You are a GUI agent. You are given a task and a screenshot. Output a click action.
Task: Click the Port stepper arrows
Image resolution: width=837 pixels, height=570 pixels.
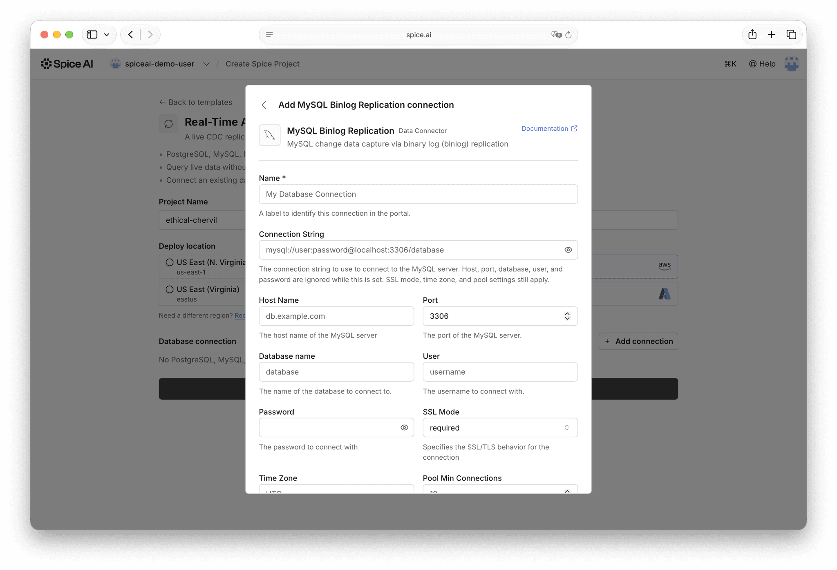(x=567, y=316)
